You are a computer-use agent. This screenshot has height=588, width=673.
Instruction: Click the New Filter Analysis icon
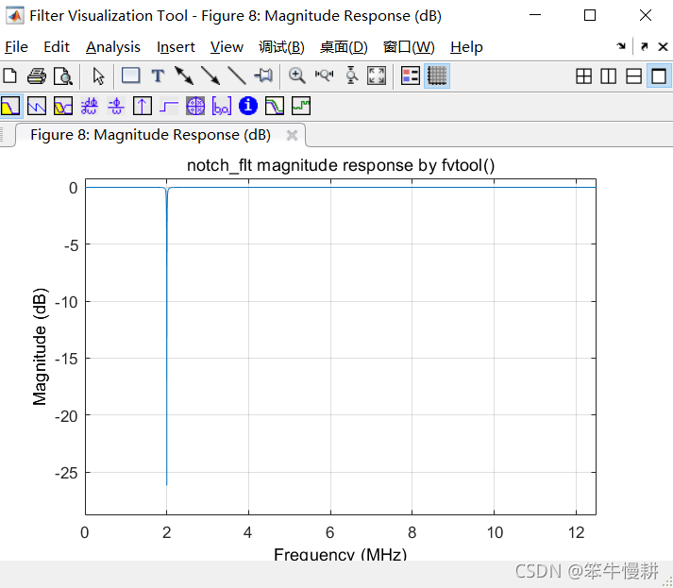pyautogui.click(x=9, y=76)
